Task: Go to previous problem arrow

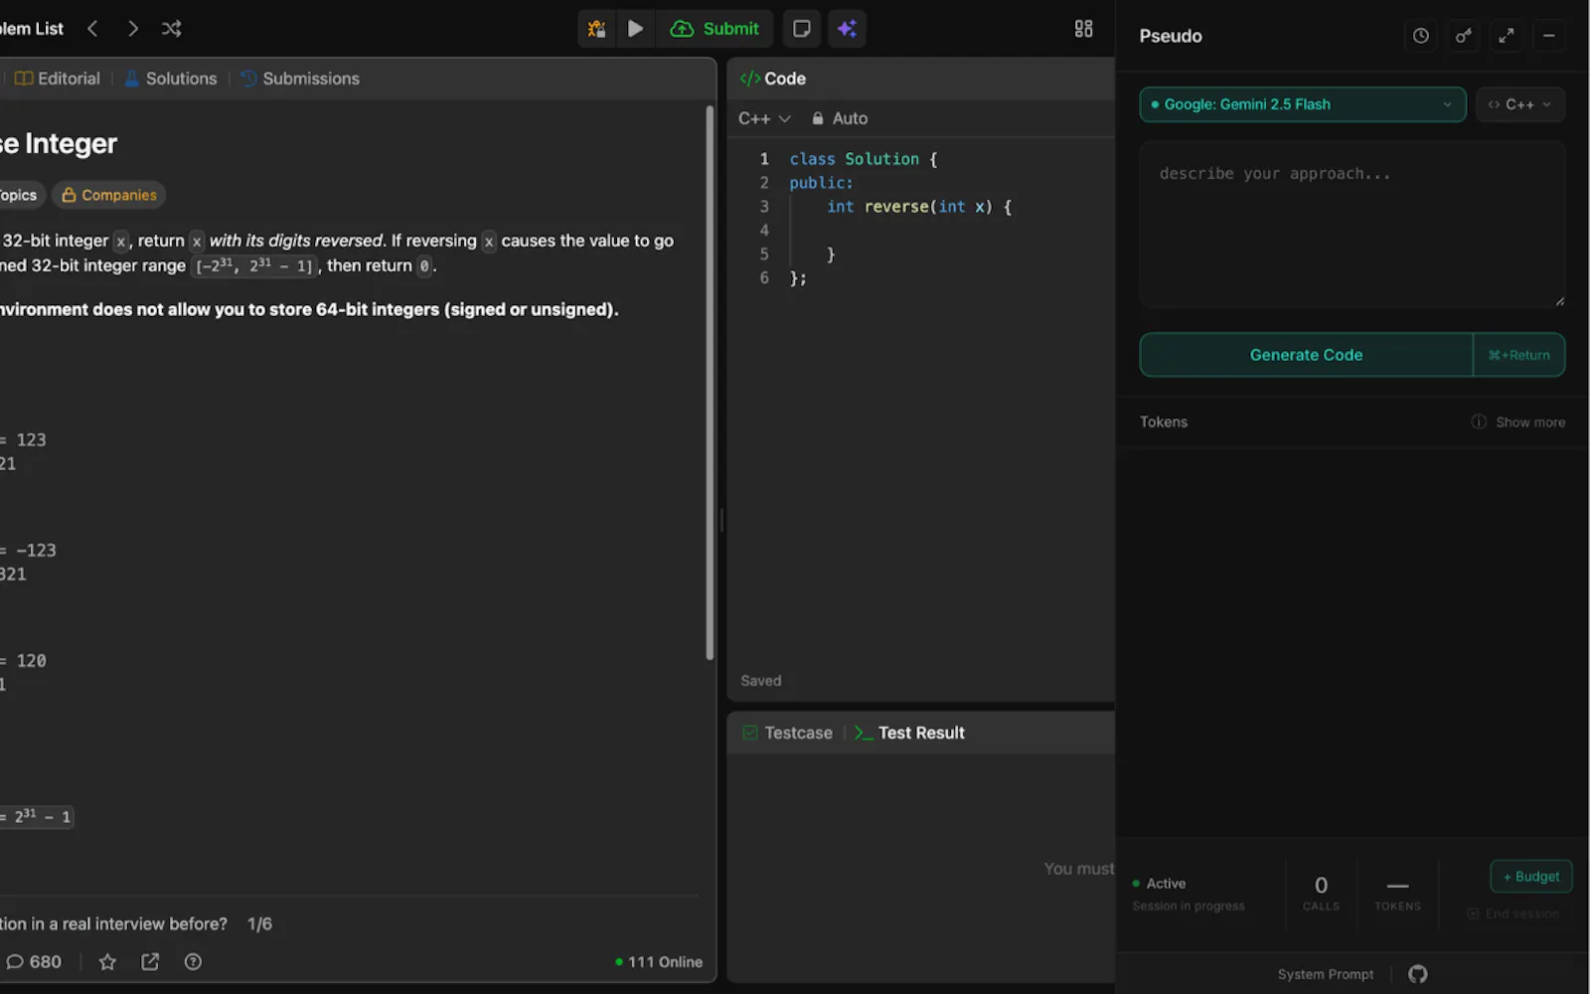Action: point(92,29)
